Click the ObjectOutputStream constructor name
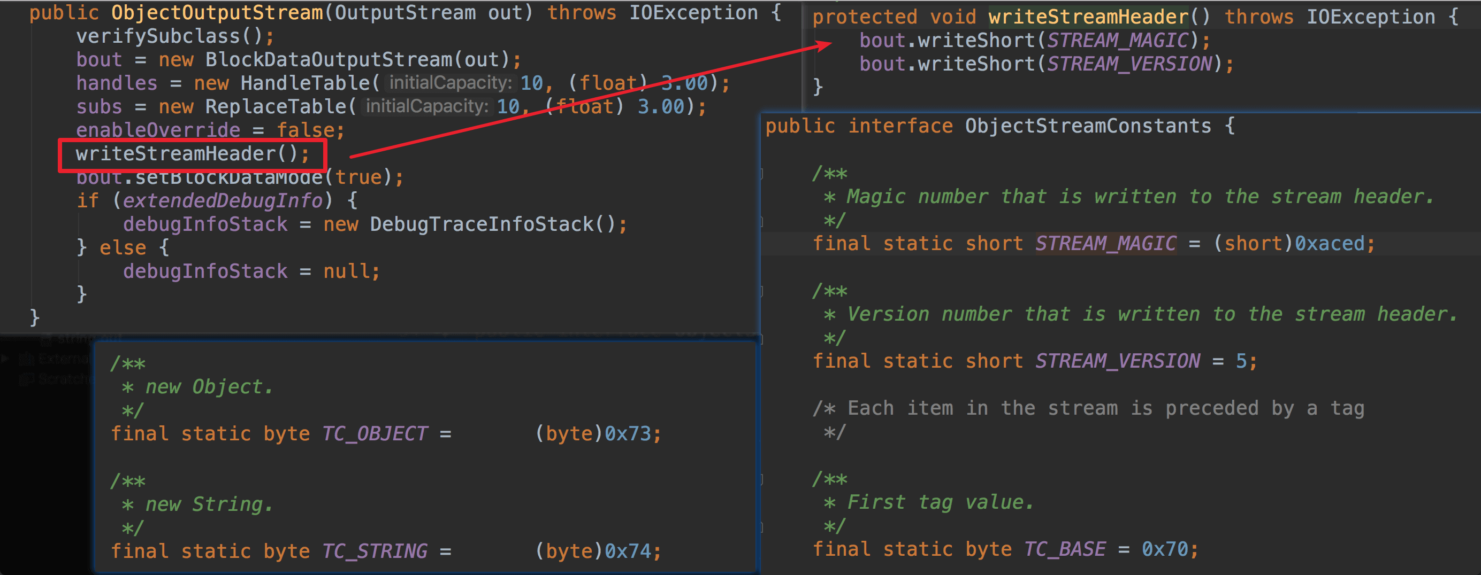 click(x=217, y=13)
